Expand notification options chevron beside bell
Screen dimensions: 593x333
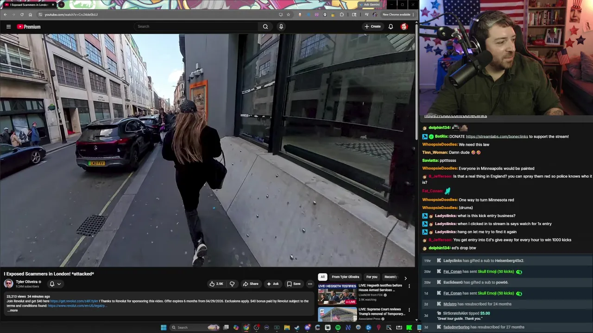59,284
